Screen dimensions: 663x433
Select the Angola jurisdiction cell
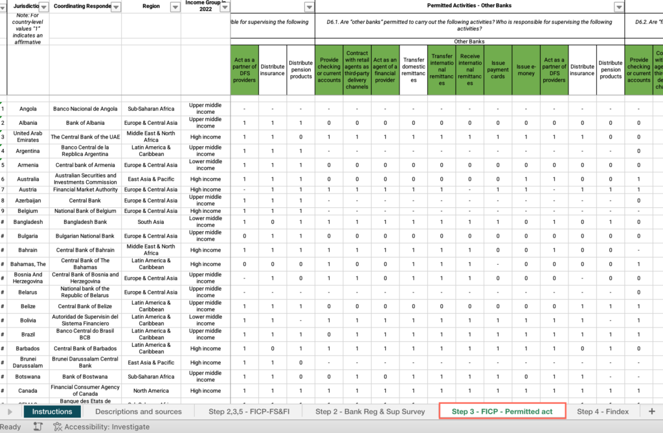click(x=28, y=109)
